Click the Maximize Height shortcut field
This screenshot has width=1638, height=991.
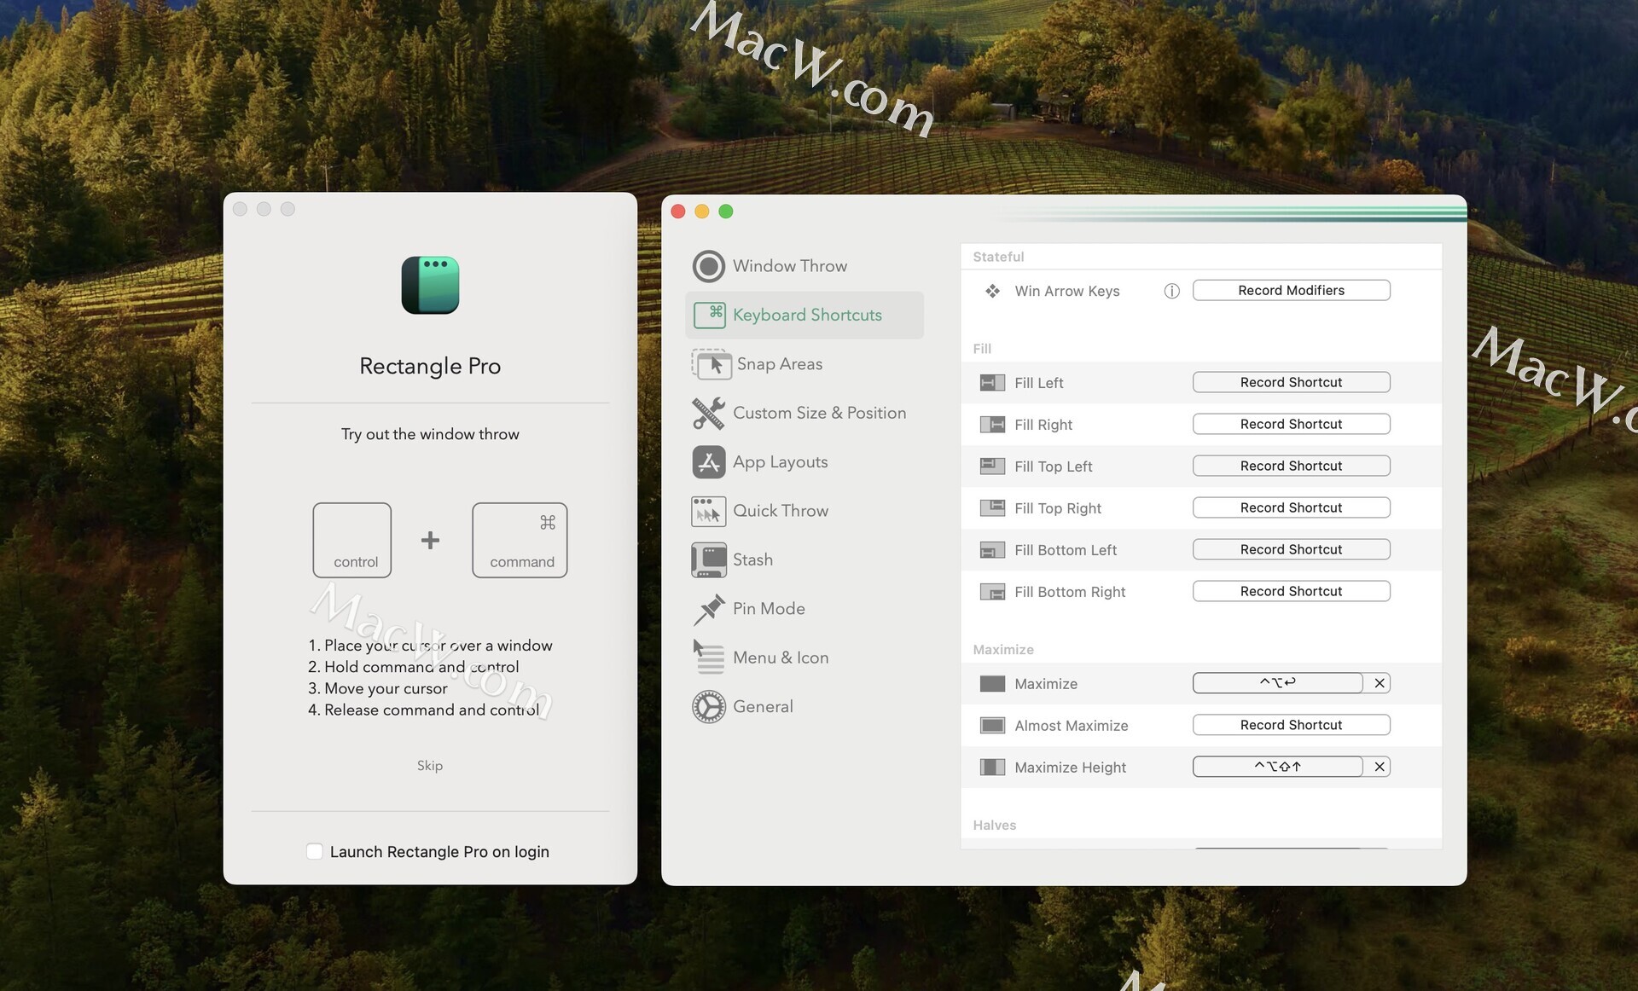click(1277, 767)
